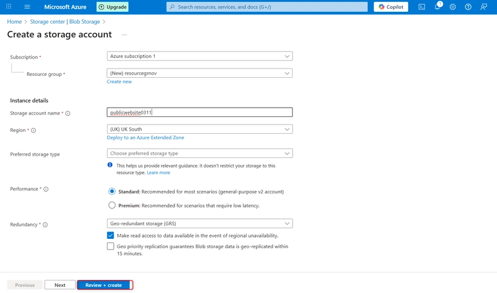Screen dimensions: 497x293
Task: Expand the Subscription dropdown
Action: (x=199, y=56)
